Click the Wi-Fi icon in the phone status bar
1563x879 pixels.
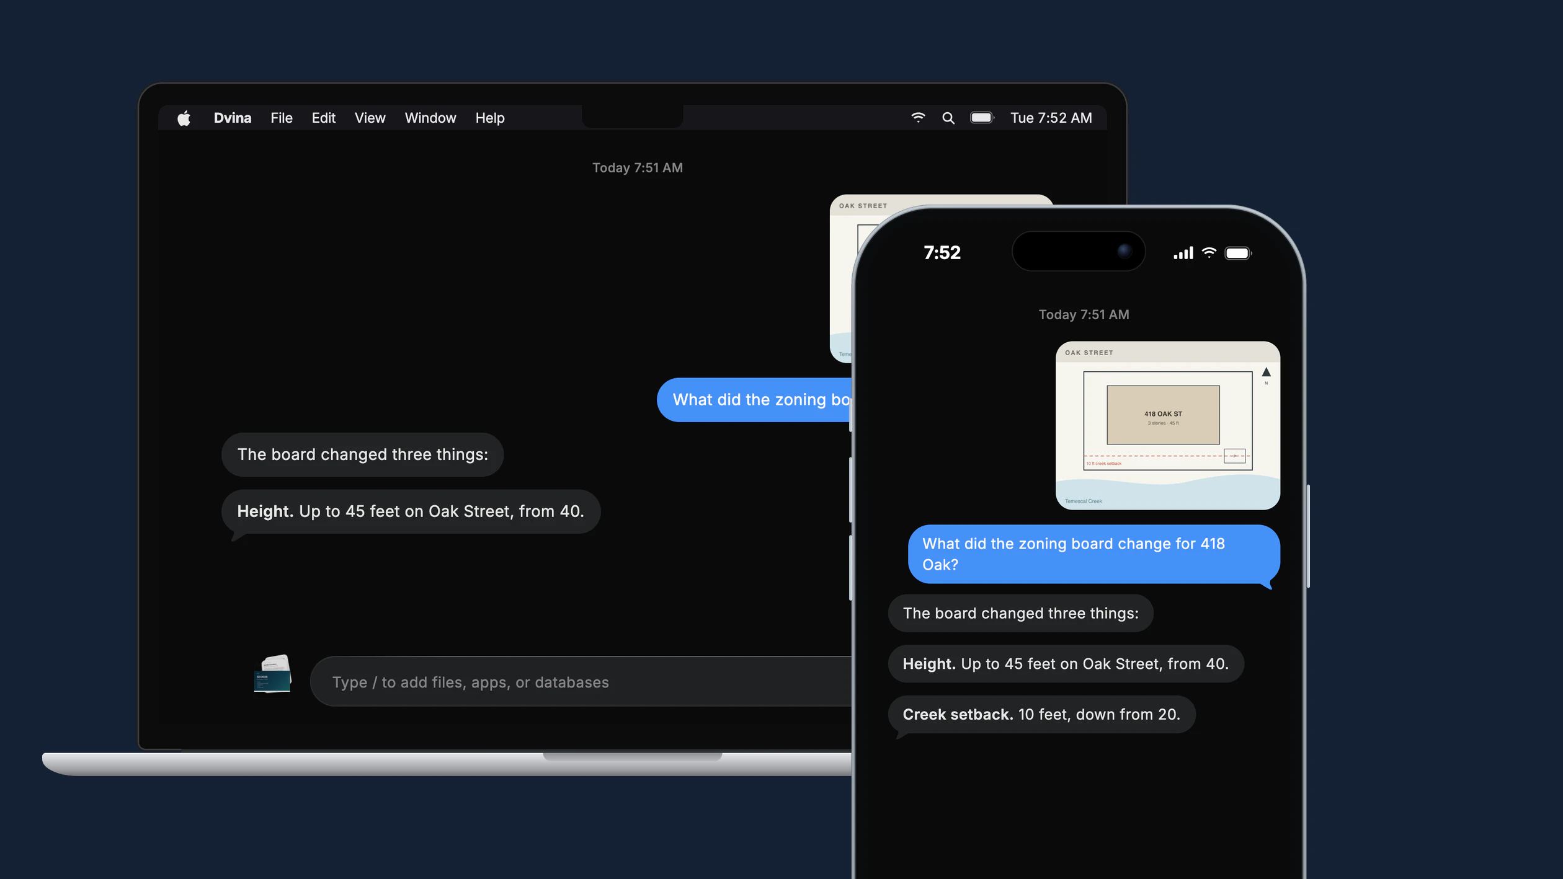tap(1209, 252)
